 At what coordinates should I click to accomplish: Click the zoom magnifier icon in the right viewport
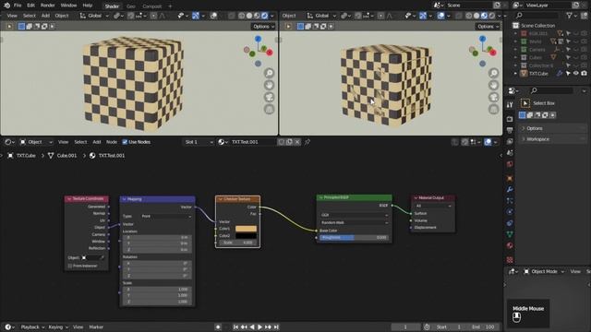[493, 73]
